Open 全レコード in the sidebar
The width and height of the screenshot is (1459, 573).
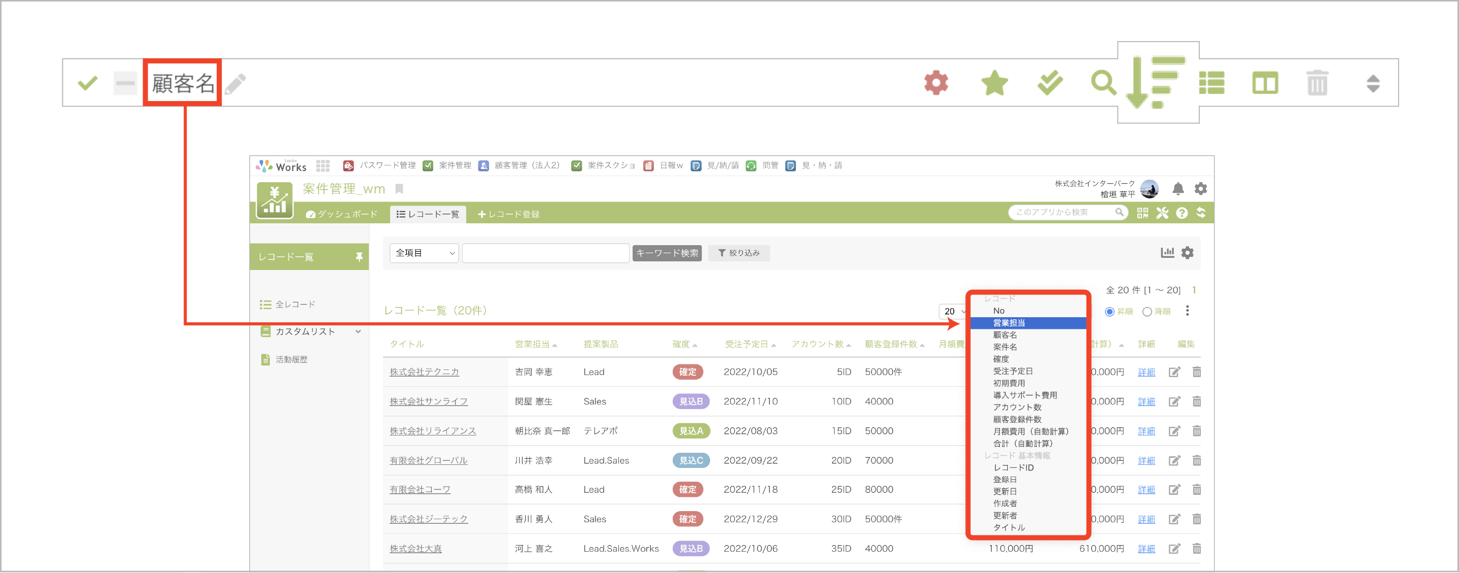pyautogui.click(x=287, y=305)
